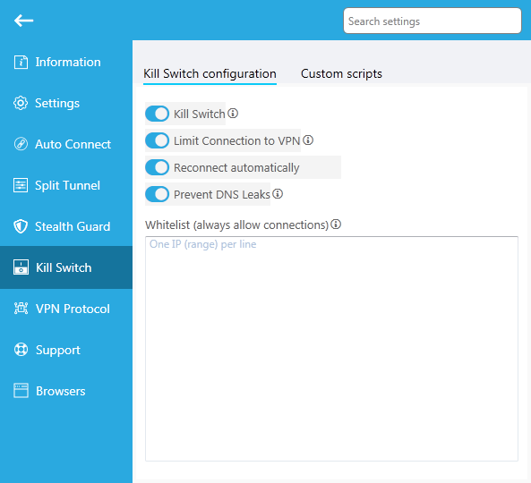Go back using the left arrow
The image size is (531, 483).
tap(23, 21)
